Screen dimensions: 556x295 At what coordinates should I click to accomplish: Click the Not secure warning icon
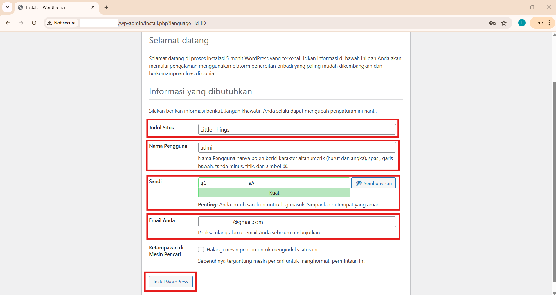(50, 23)
